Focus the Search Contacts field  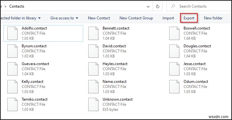pyautogui.click(x=199, y=6)
